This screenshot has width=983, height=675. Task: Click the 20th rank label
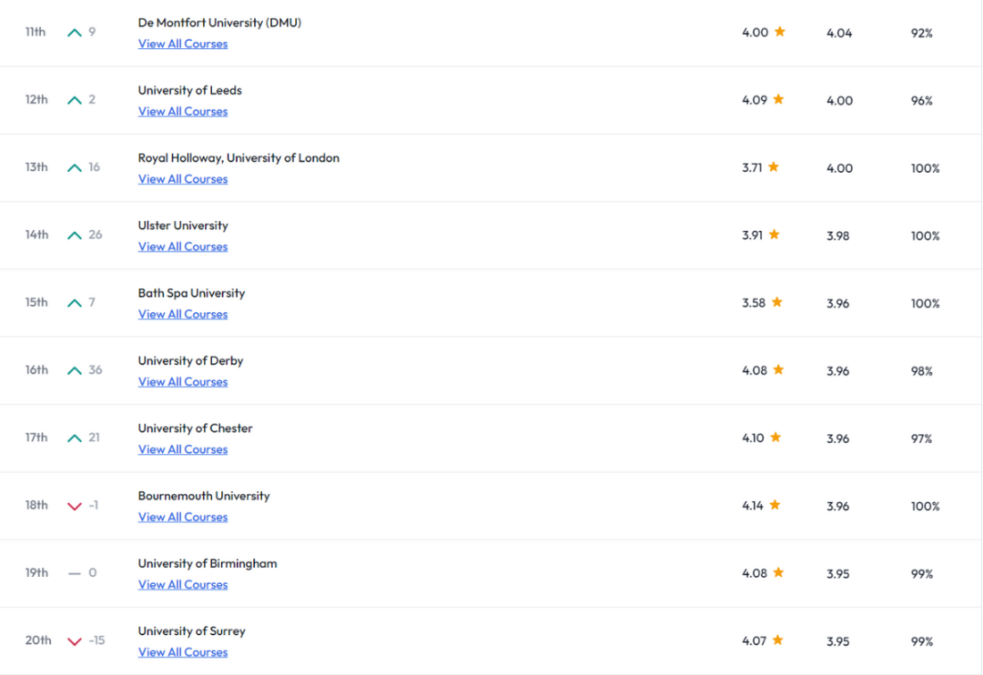(38, 640)
